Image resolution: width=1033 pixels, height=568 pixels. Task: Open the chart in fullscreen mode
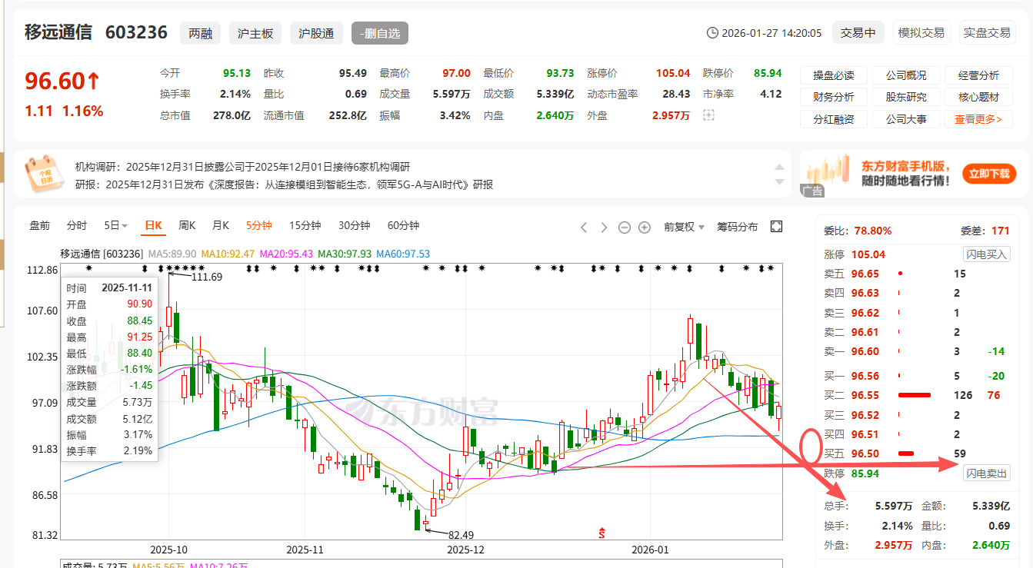(776, 226)
